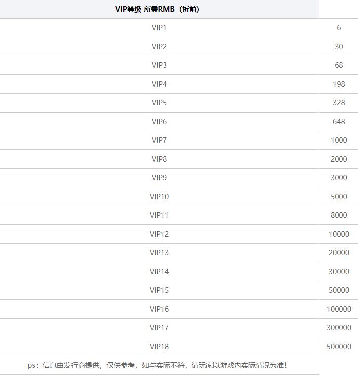Select the VIP1 row label
This screenshot has width=358, height=375.
[x=159, y=28]
